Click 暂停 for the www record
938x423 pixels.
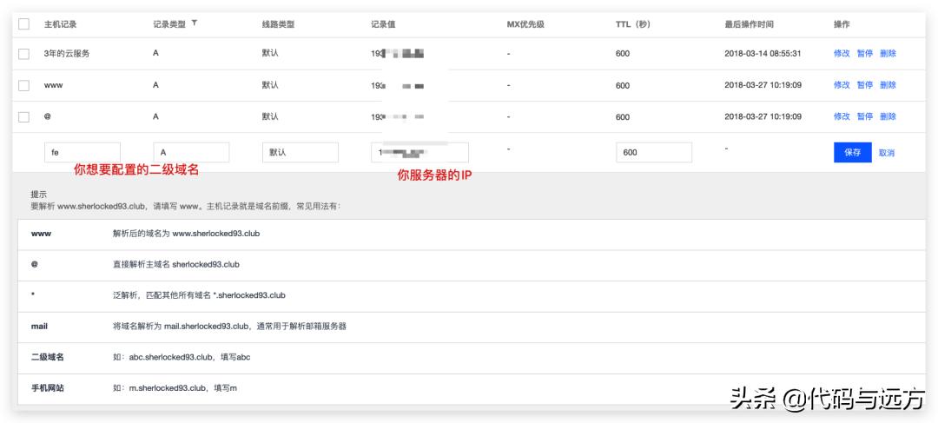point(864,85)
